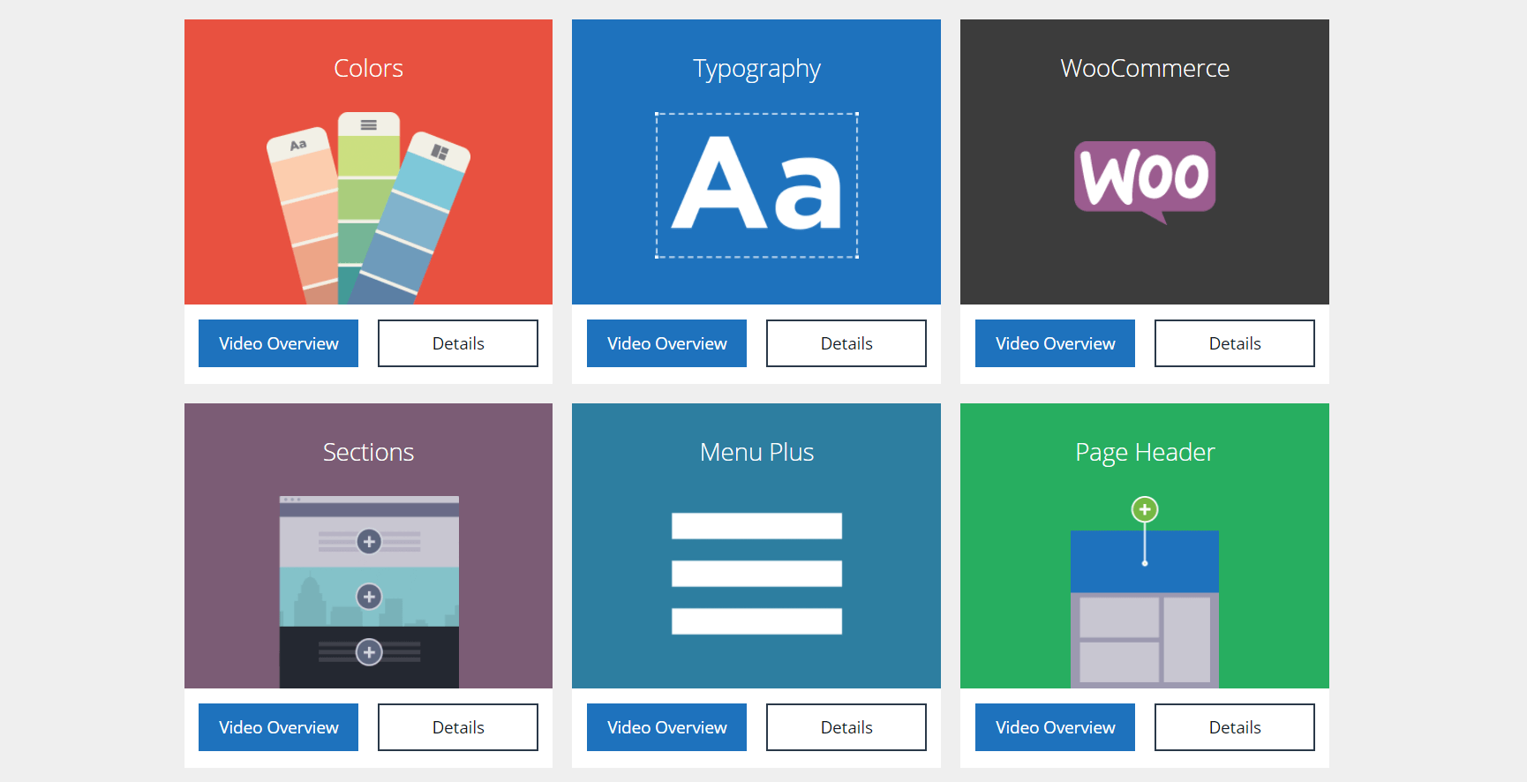View Details for Colors module

pyautogui.click(x=458, y=343)
